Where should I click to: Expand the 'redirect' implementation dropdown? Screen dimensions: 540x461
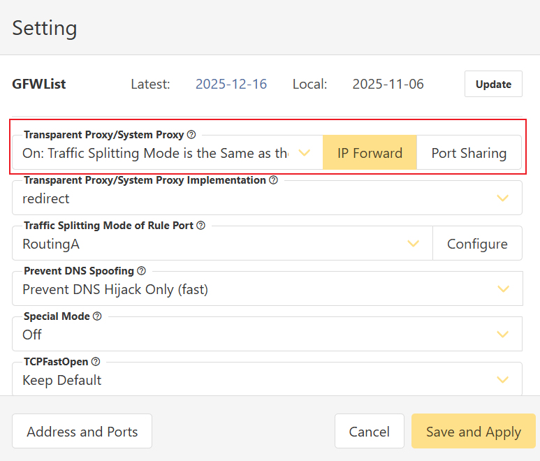pos(267,198)
